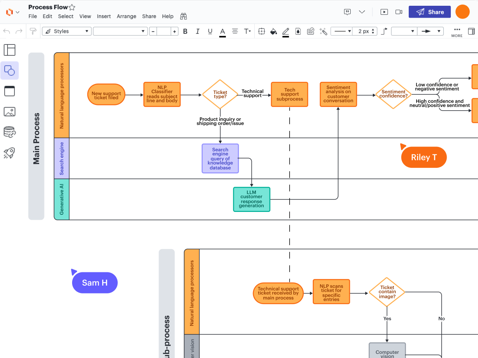
Task: Open the Arrange menu
Action: (x=126, y=16)
